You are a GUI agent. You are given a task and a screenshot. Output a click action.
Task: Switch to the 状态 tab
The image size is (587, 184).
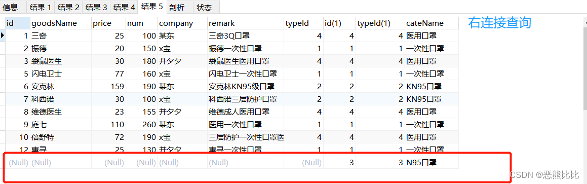(206, 7)
